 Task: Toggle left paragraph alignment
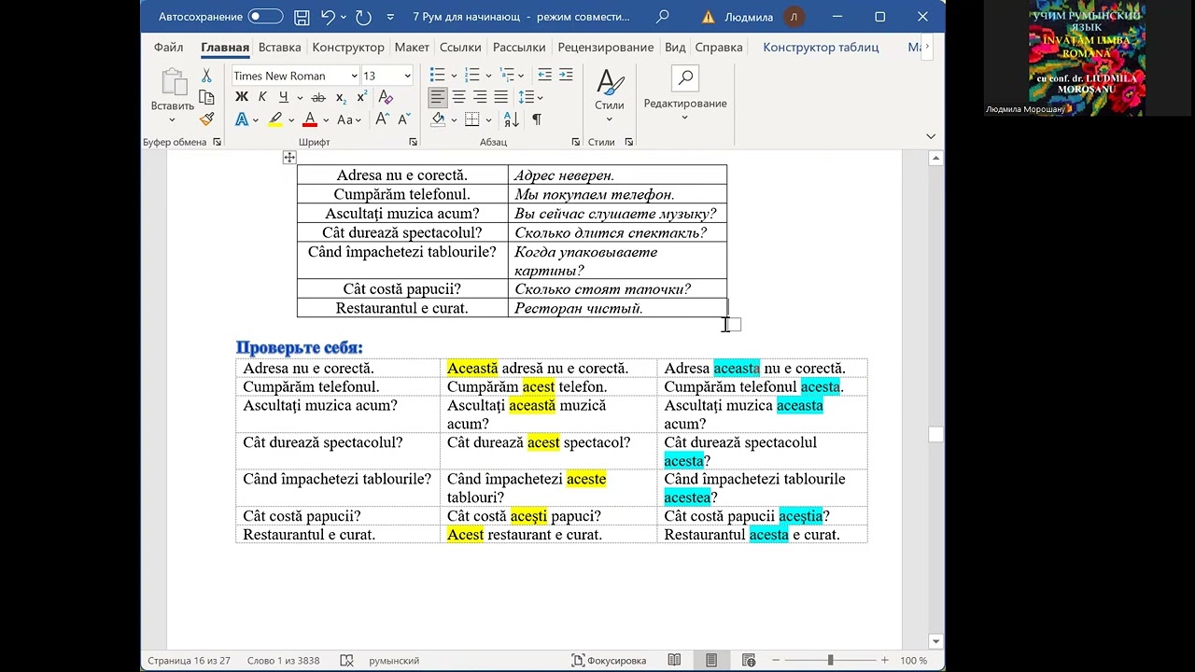438,97
